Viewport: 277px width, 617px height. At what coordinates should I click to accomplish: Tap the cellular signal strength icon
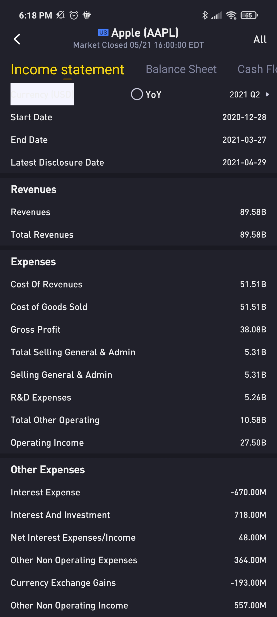[x=217, y=15]
